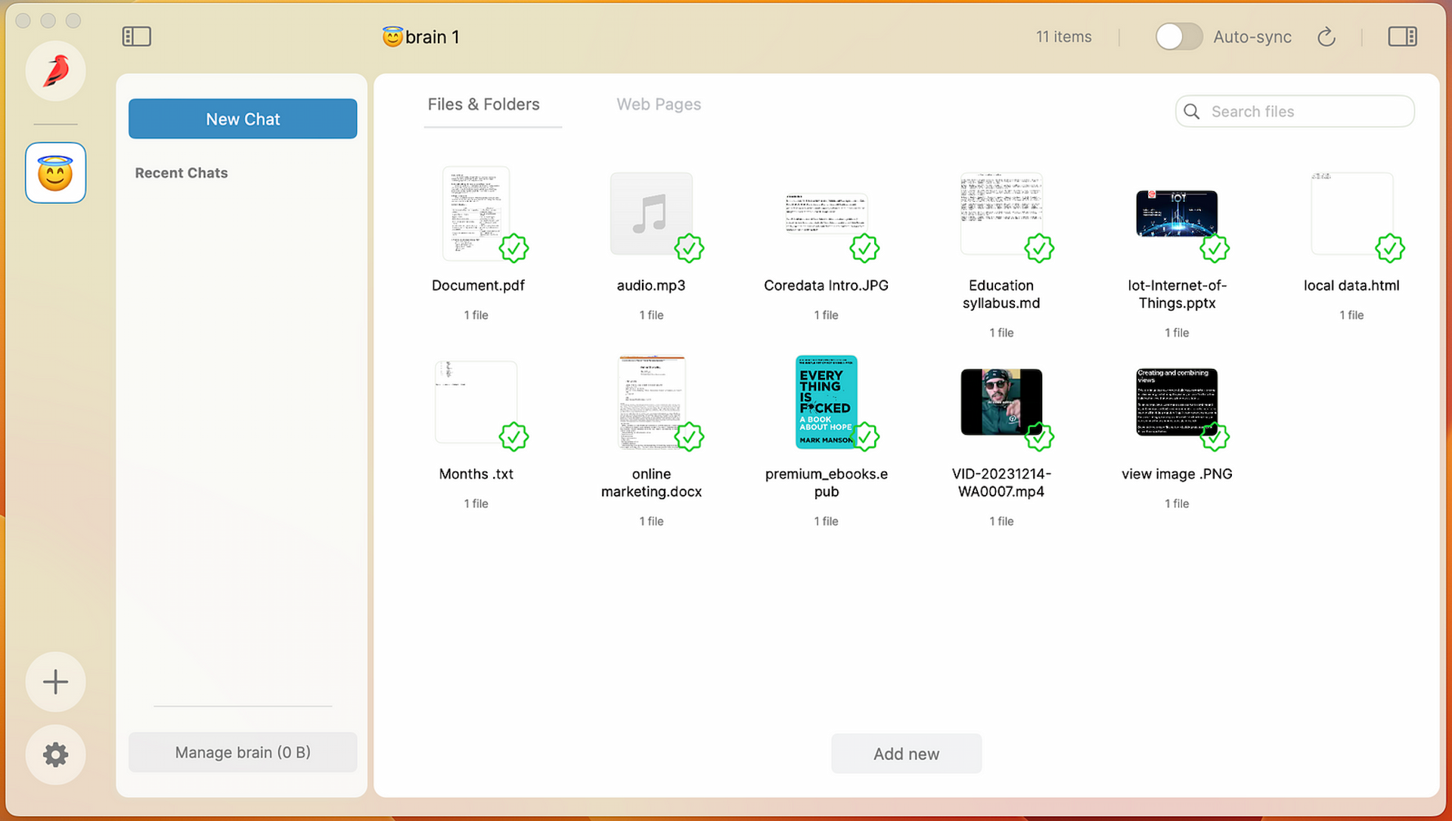Open the lot-Internet-of-Things.pptx file

(x=1177, y=213)
